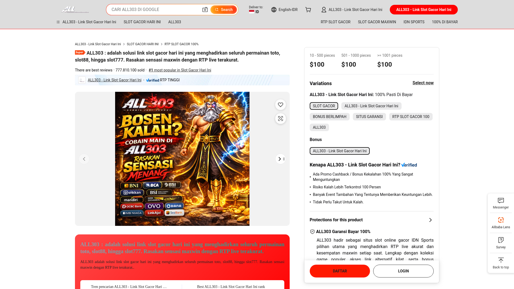
Task: Select the BONUS BERLIMPAH variation chip
Action: (x=330, y=117)
